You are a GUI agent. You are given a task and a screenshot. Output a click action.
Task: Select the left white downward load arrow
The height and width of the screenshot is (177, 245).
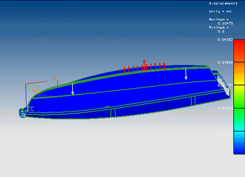click(x=72, y=89)
